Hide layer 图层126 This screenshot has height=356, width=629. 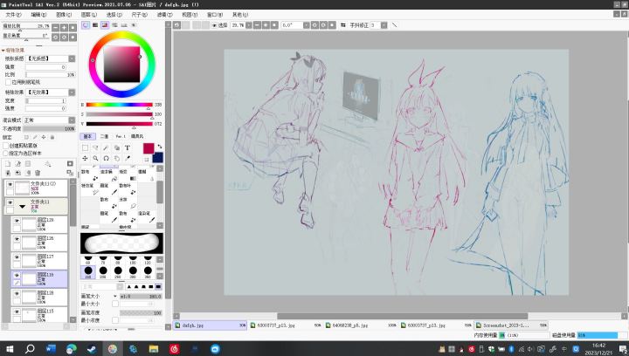click(x=17, y=239)
